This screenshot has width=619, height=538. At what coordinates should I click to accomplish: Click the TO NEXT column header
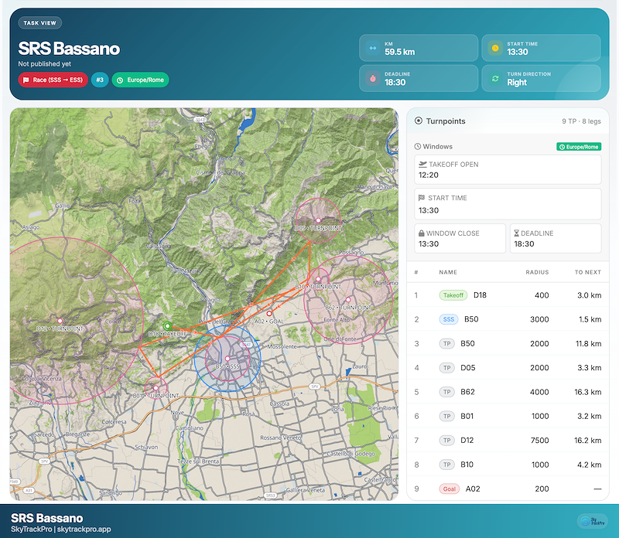click(588, 272)
